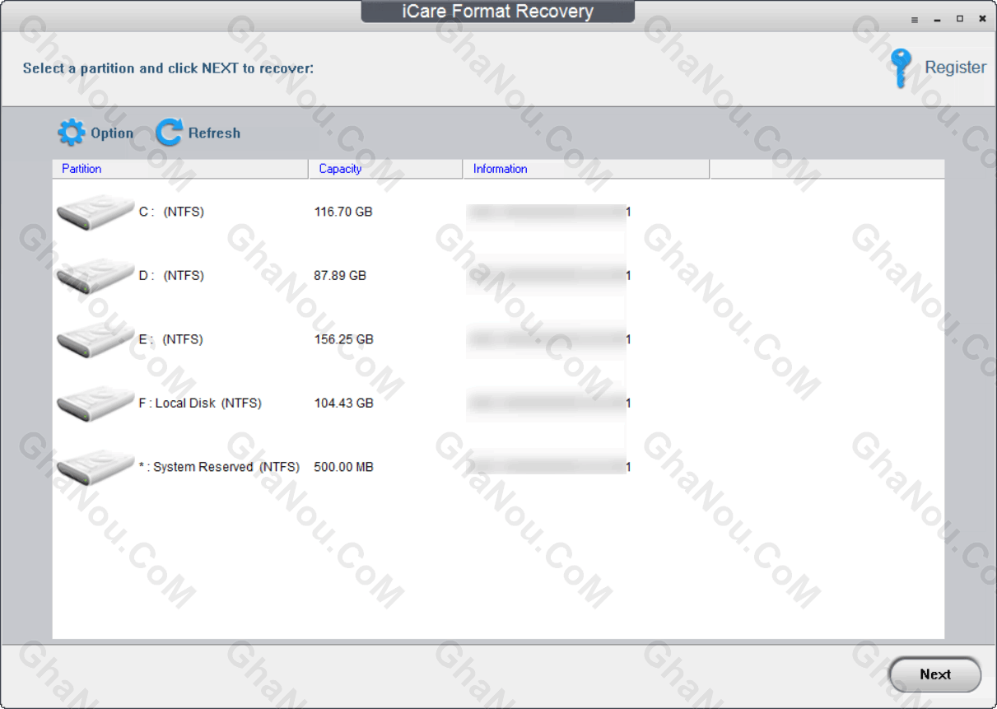Sort by the Partition column header
This screenshot has height=709, width=997.
[x=180, y=169]
